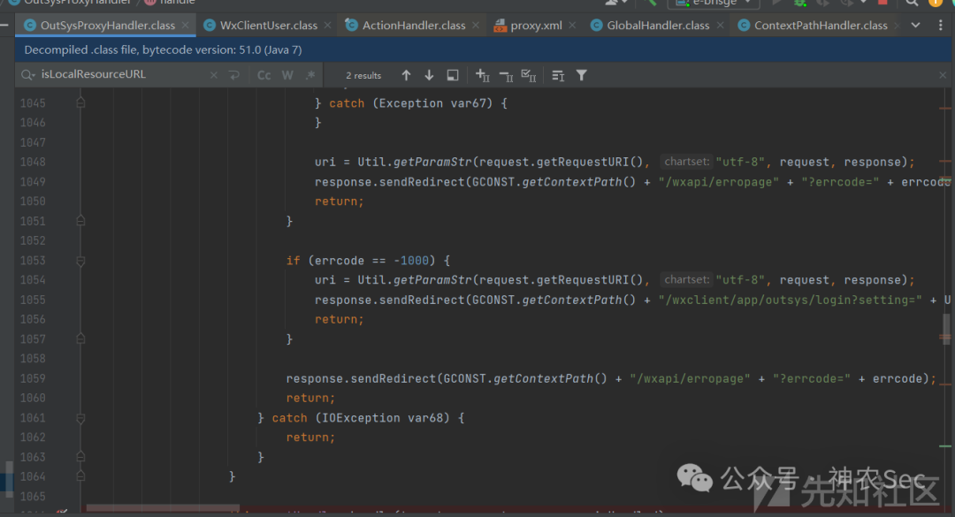Go to next search occurrence arrow

click(x=430, y=75)
